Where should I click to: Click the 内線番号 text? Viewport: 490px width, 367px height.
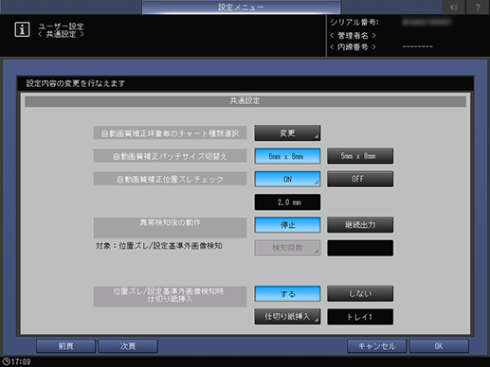353,47
